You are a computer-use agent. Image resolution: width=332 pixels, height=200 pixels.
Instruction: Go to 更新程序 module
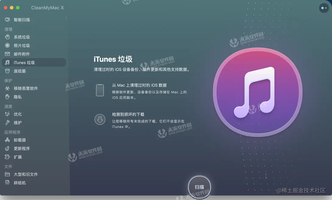(x=34, y=148)
